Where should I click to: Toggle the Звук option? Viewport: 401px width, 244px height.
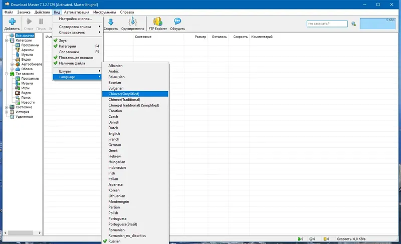pyautogui.click(x=77, y=41)
